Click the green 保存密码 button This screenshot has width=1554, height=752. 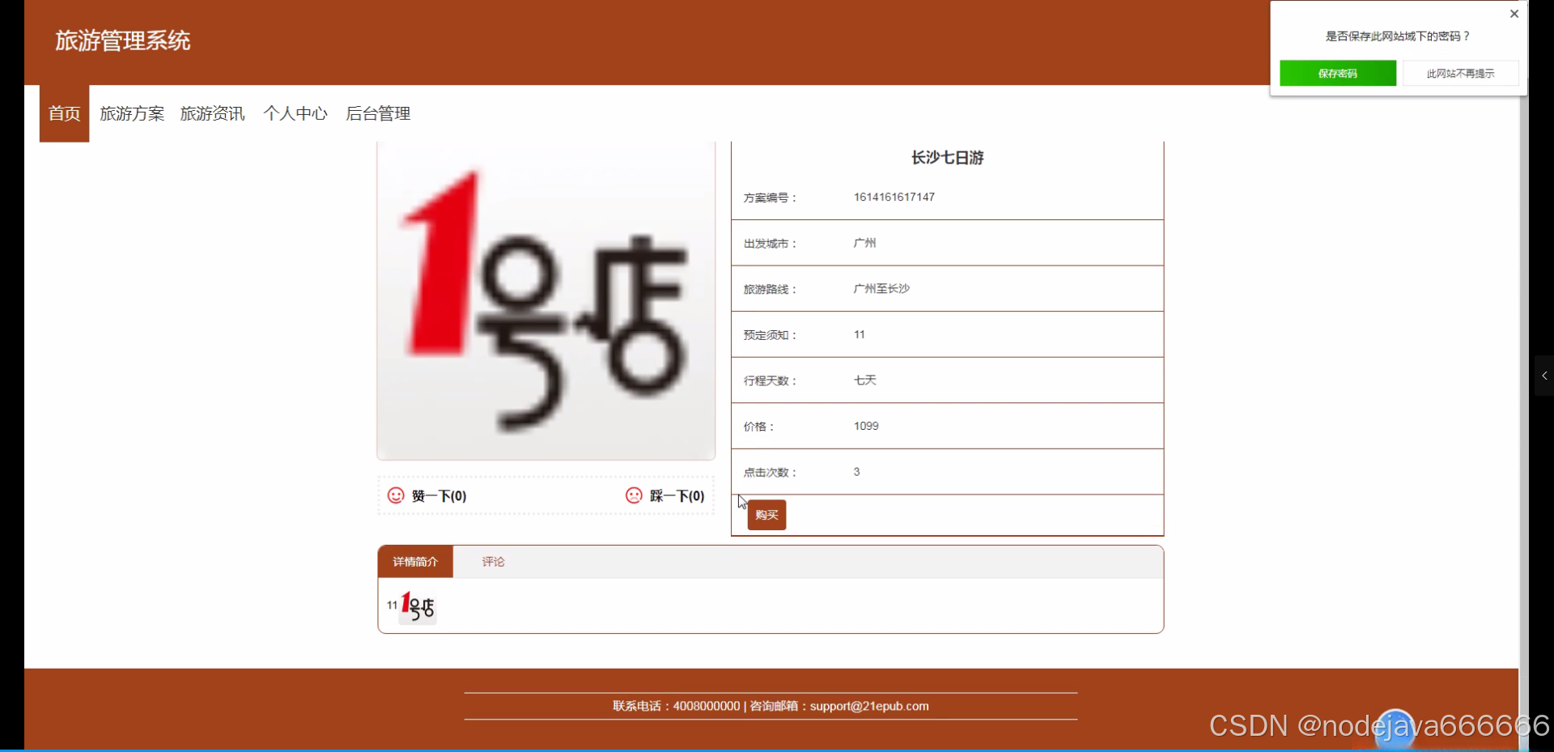[1338, 74]
